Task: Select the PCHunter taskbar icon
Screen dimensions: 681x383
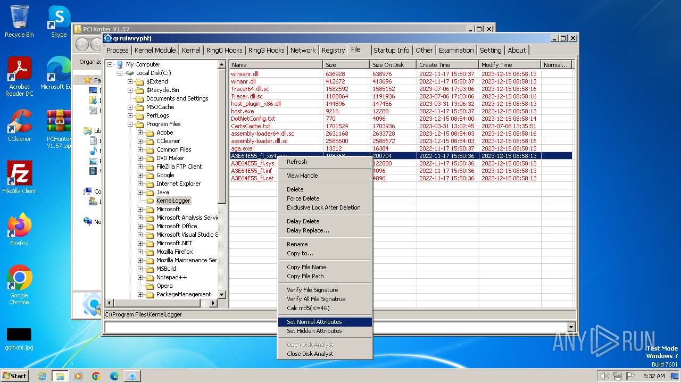Action: tap(132, 376)
